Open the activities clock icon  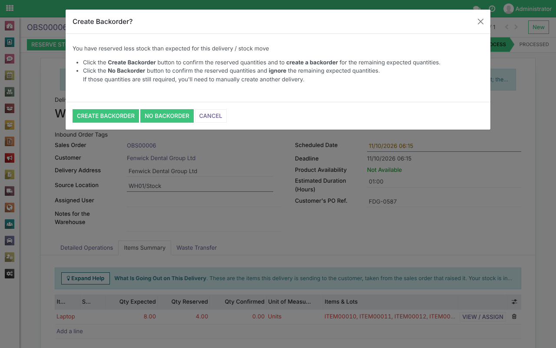coord(492,9)
